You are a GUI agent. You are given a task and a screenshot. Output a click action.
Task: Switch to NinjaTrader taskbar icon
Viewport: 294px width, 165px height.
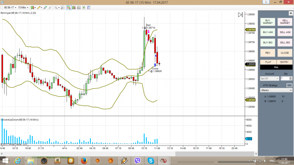pyautogui.click(x=164, y=161)
